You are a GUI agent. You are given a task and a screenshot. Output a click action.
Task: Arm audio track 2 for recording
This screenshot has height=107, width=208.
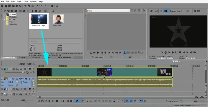pyautogui.click(x=13, y=79)
